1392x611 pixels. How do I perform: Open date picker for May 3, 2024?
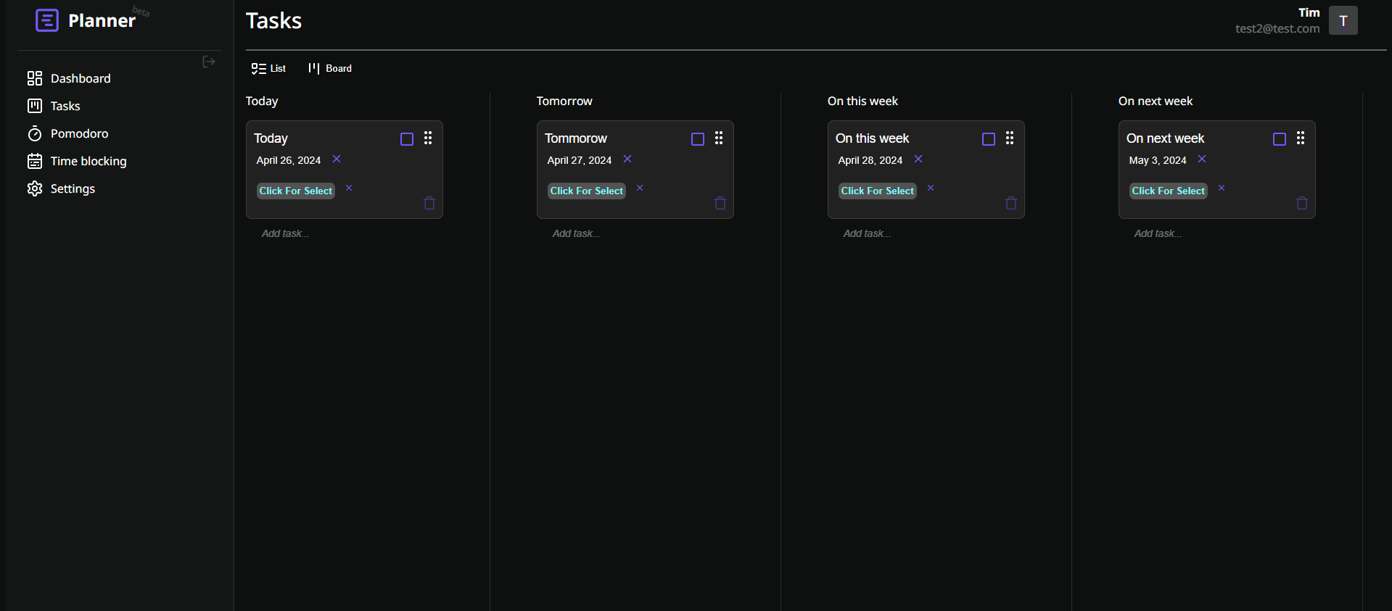1158,160
